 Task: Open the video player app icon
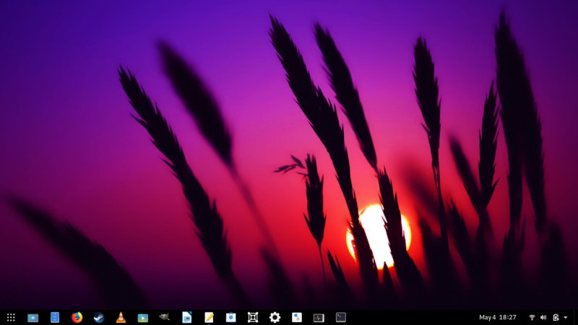(142, 318)
